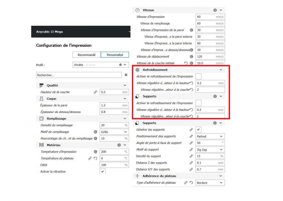
Task: Reset Vitesse de la couche initiale value
Action: (186, 63)
